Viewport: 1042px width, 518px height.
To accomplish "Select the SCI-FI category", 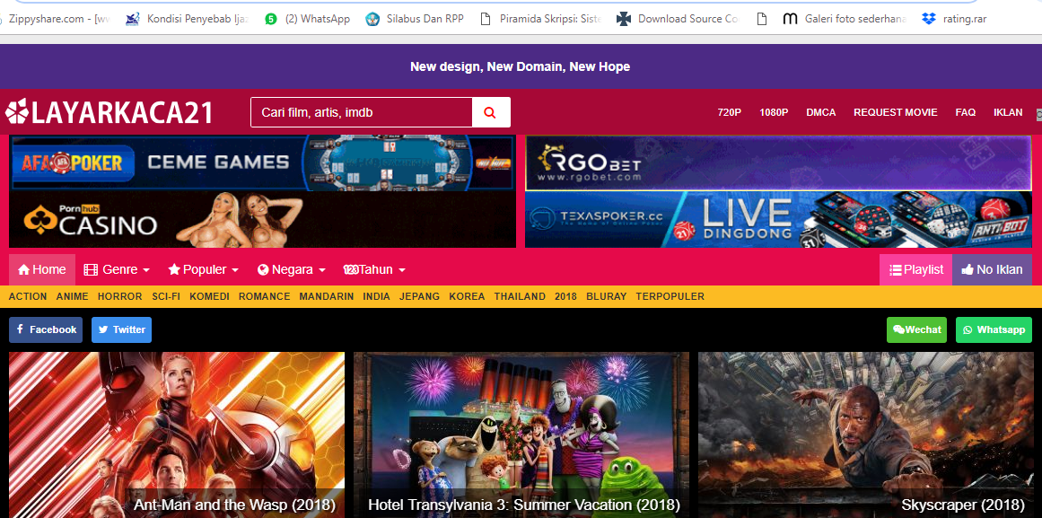I will click(166, 296).
